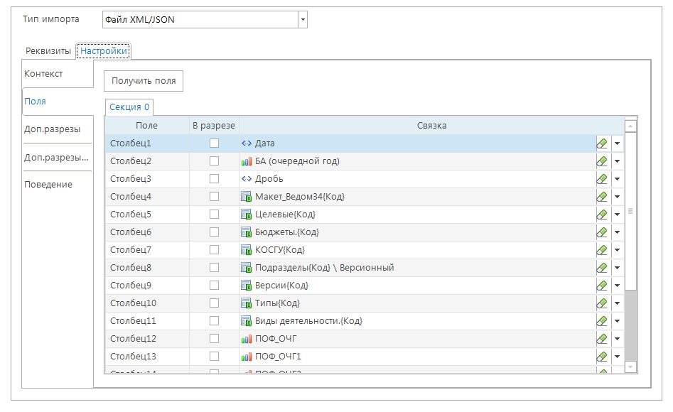Open the Тип импорта dropdown list
This screenshot has height=412, width=673.
303,20
